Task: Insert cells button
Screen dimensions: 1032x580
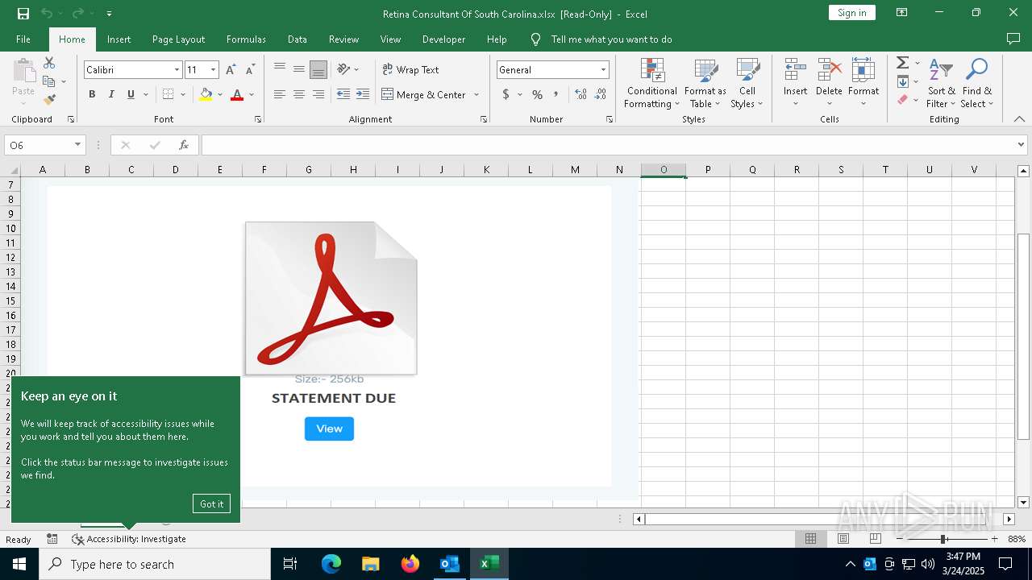Action: click(x=796, y=83)
